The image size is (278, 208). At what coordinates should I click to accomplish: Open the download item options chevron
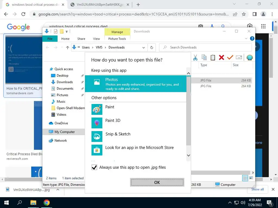coord(58,190)
